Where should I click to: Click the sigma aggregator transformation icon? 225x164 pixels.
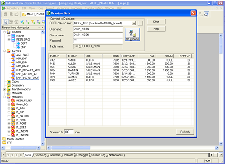(38, 22)
